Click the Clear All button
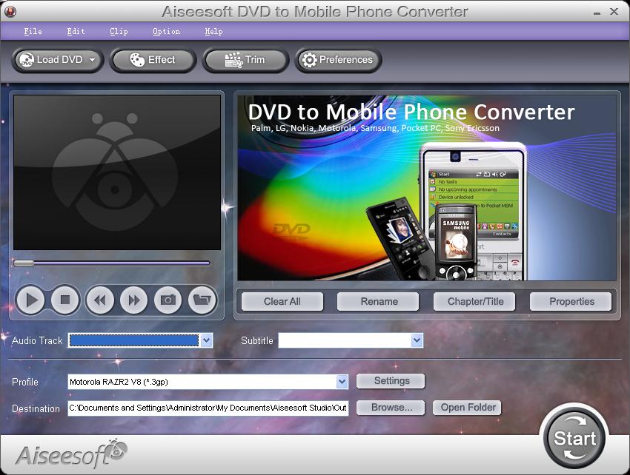Image resolution: width=630 pixels, height=475 pixels. click(x=282, y=301)
